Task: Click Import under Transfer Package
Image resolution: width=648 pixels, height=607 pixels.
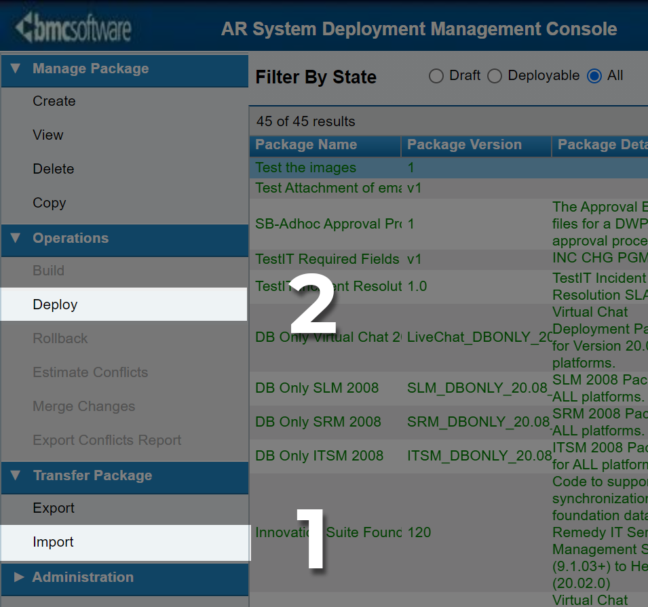Action: 53,542
